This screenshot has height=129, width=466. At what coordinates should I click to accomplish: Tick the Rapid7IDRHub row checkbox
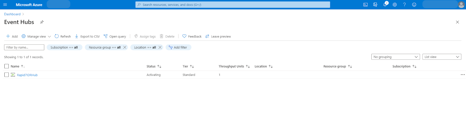pyautogui.click(x=7, y=75)
